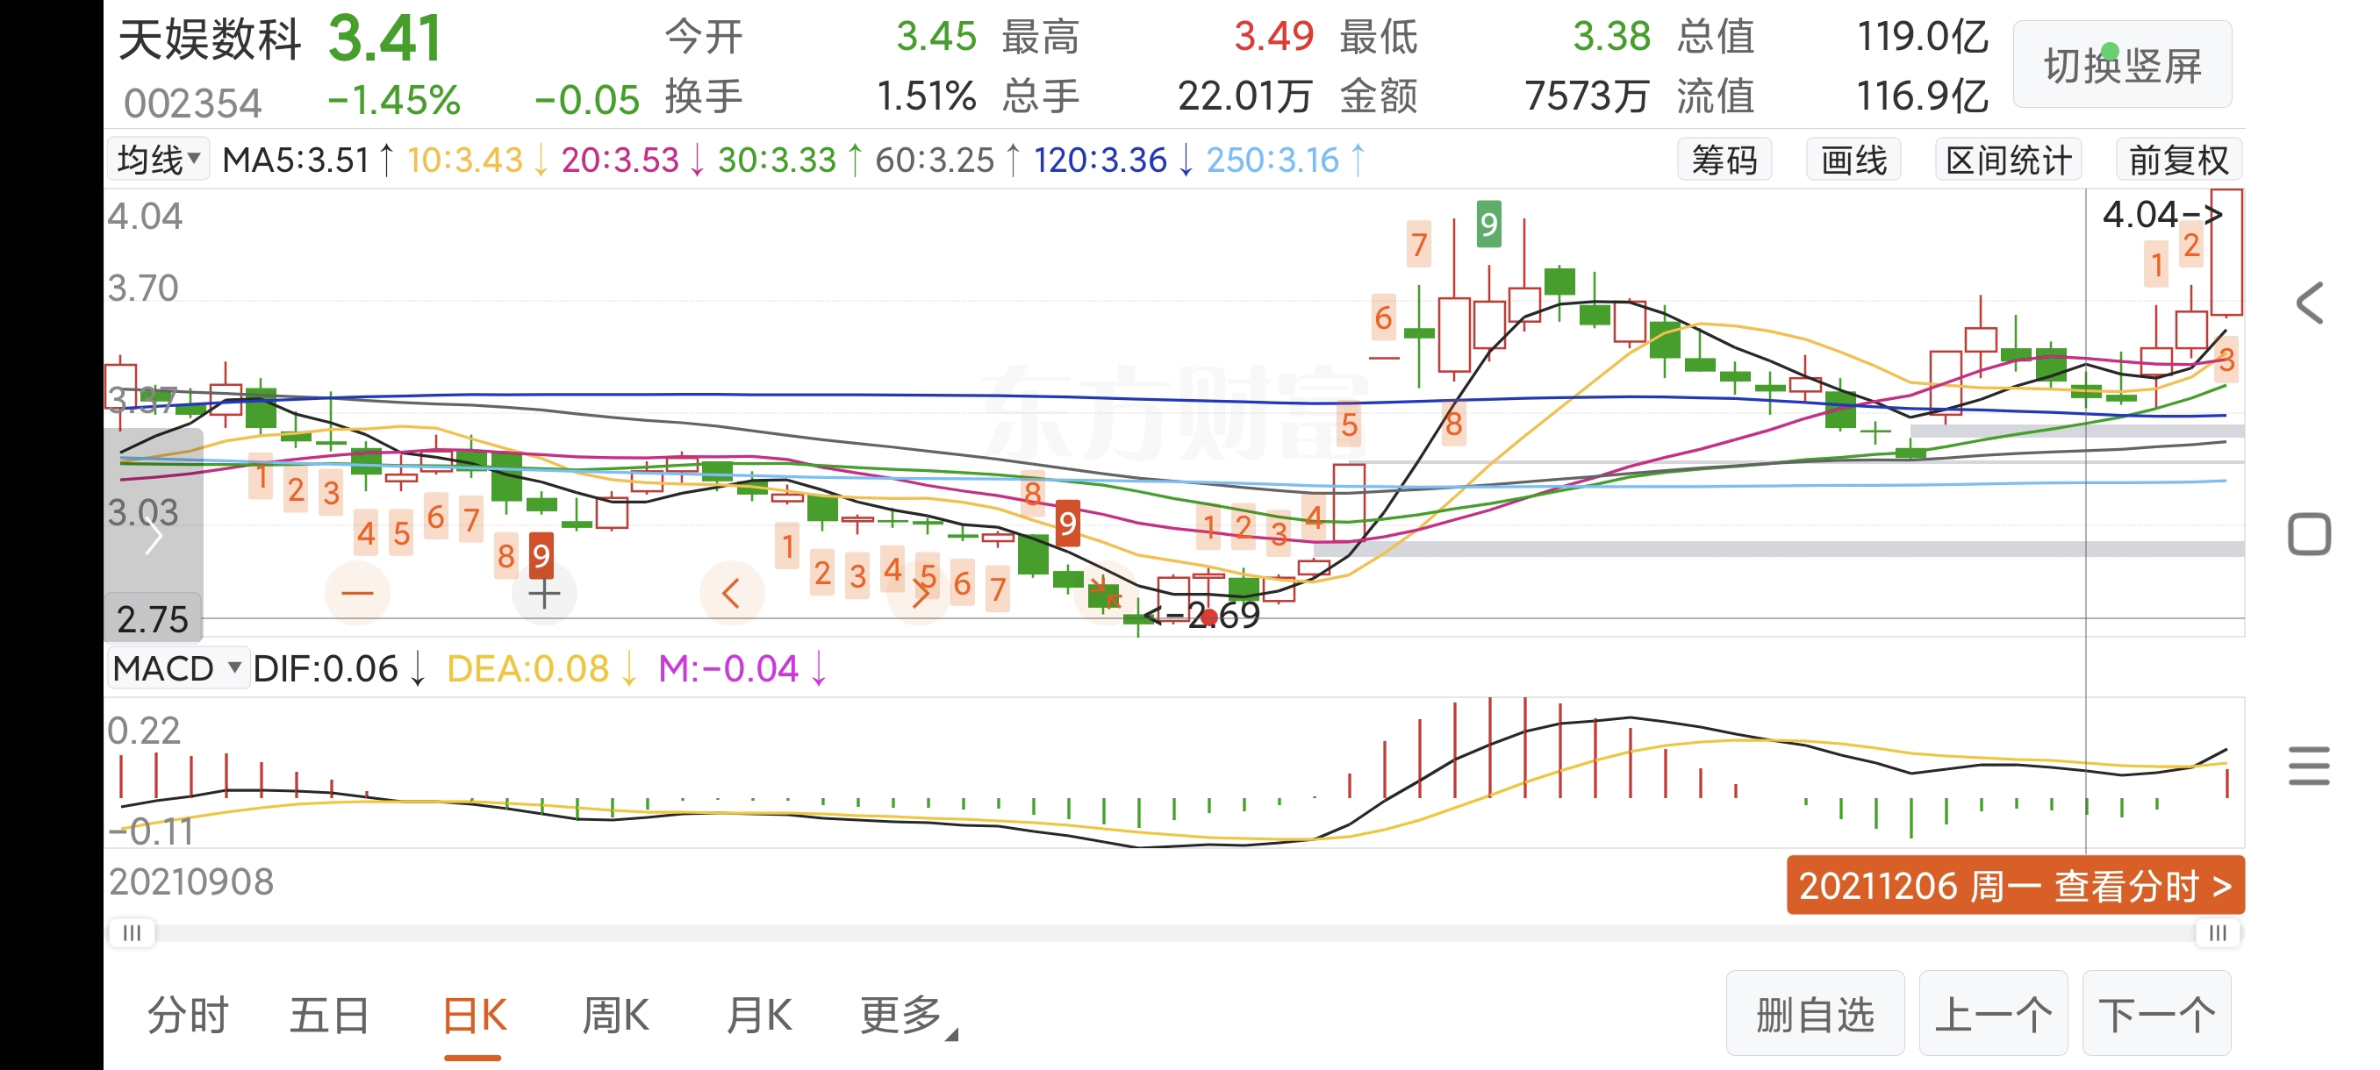The height and width of the screenshot is (1070, 2380).
Task: Click 2.69 low price marker
Action: click(x=1201, y=615)
